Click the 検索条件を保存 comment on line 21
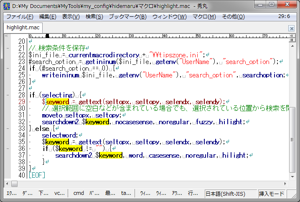300x202 pixels. pos(62,48)
